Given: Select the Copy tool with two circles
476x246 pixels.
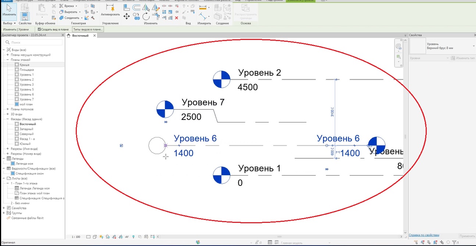Looking at the screenshot, I should [x=136, y=16].
